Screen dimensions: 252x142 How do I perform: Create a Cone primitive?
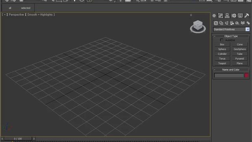[239, 45]
